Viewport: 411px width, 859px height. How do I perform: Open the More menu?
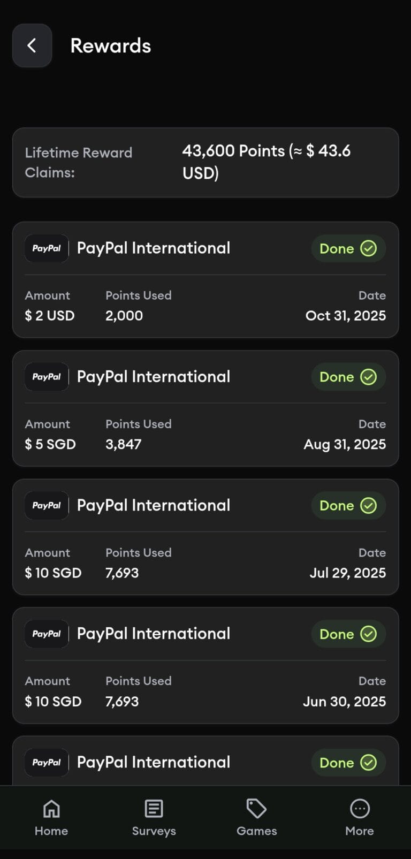[x=360, y=817]
